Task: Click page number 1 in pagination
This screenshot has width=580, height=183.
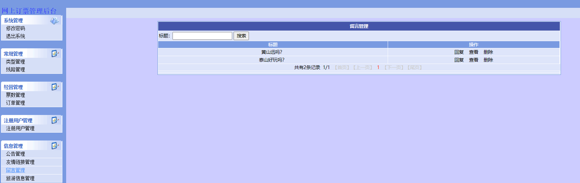Action: [378, 67]
